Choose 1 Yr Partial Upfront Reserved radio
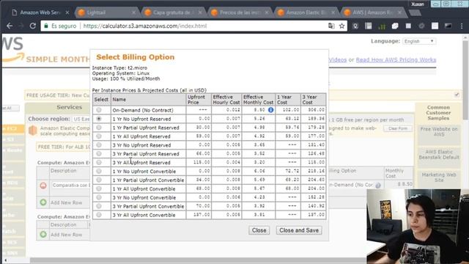The image size is (469, 264). tap(99, 128)
